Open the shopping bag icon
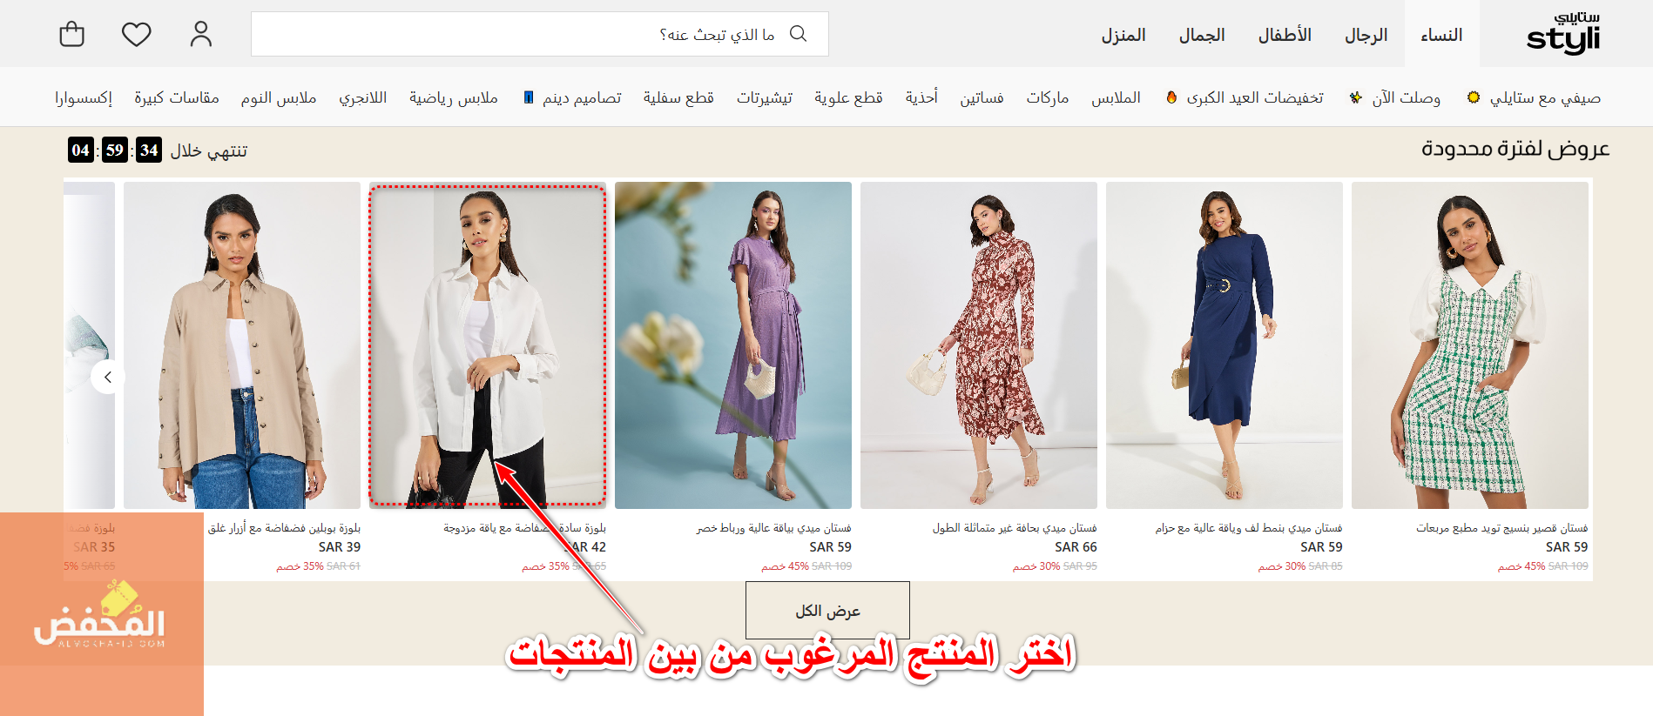The height and width of the screenshot is (716, 1653). click(71, 34)
